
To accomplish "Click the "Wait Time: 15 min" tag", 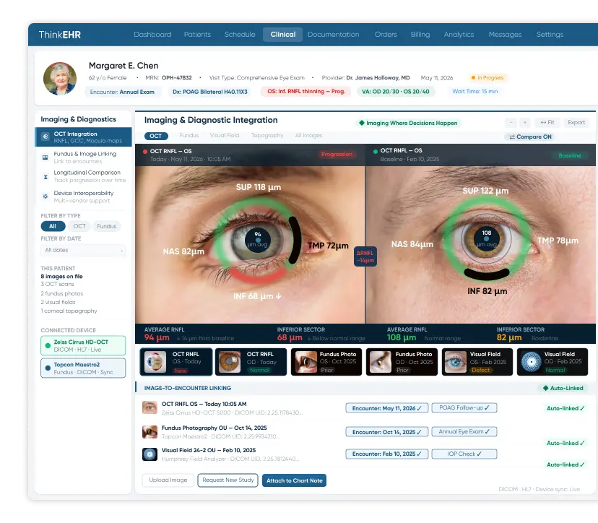I will point(474,92).
